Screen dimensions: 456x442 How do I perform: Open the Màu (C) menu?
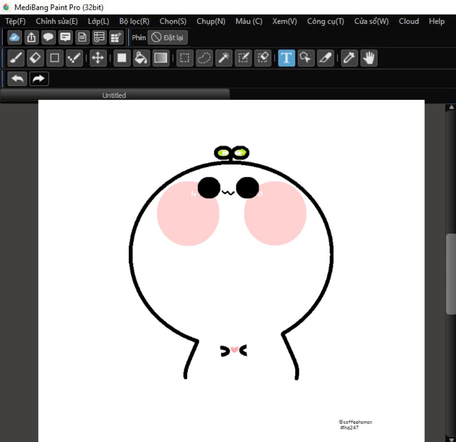point(249,21)
